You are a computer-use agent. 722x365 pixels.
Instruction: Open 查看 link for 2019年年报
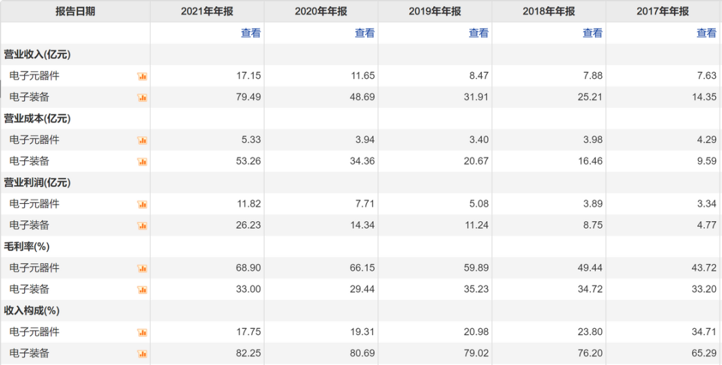tap(479, 33)
